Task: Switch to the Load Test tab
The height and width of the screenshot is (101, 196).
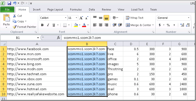Action: [x=137, y=10]
